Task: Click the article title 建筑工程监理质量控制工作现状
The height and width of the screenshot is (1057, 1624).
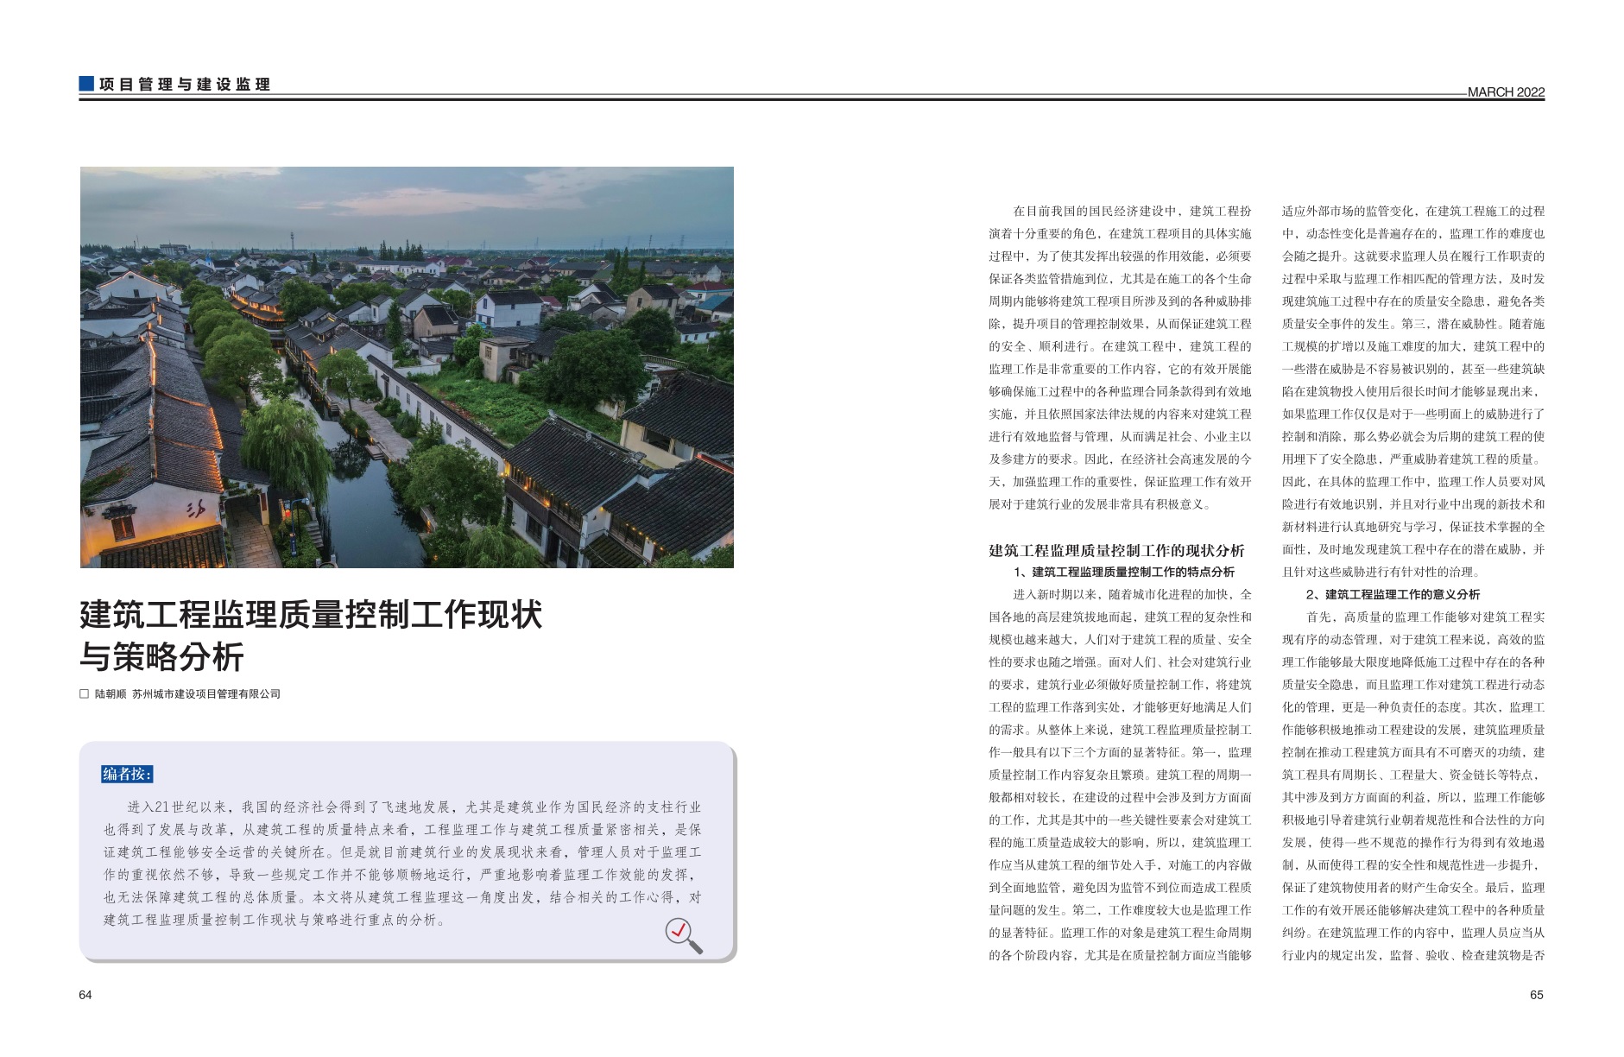Action: coord(311,615)
